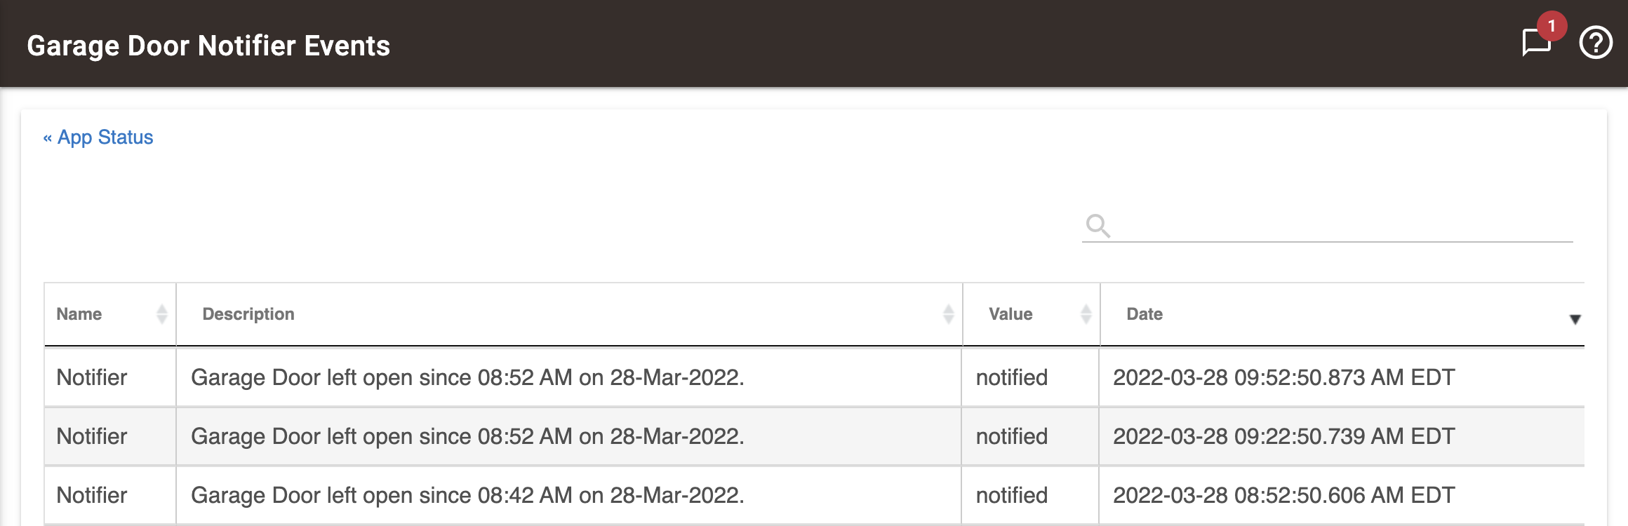This screenshot has width=1628, height=526.
Task: Select the 08:52:50.606 AM event row
Action: pos(814,495)
